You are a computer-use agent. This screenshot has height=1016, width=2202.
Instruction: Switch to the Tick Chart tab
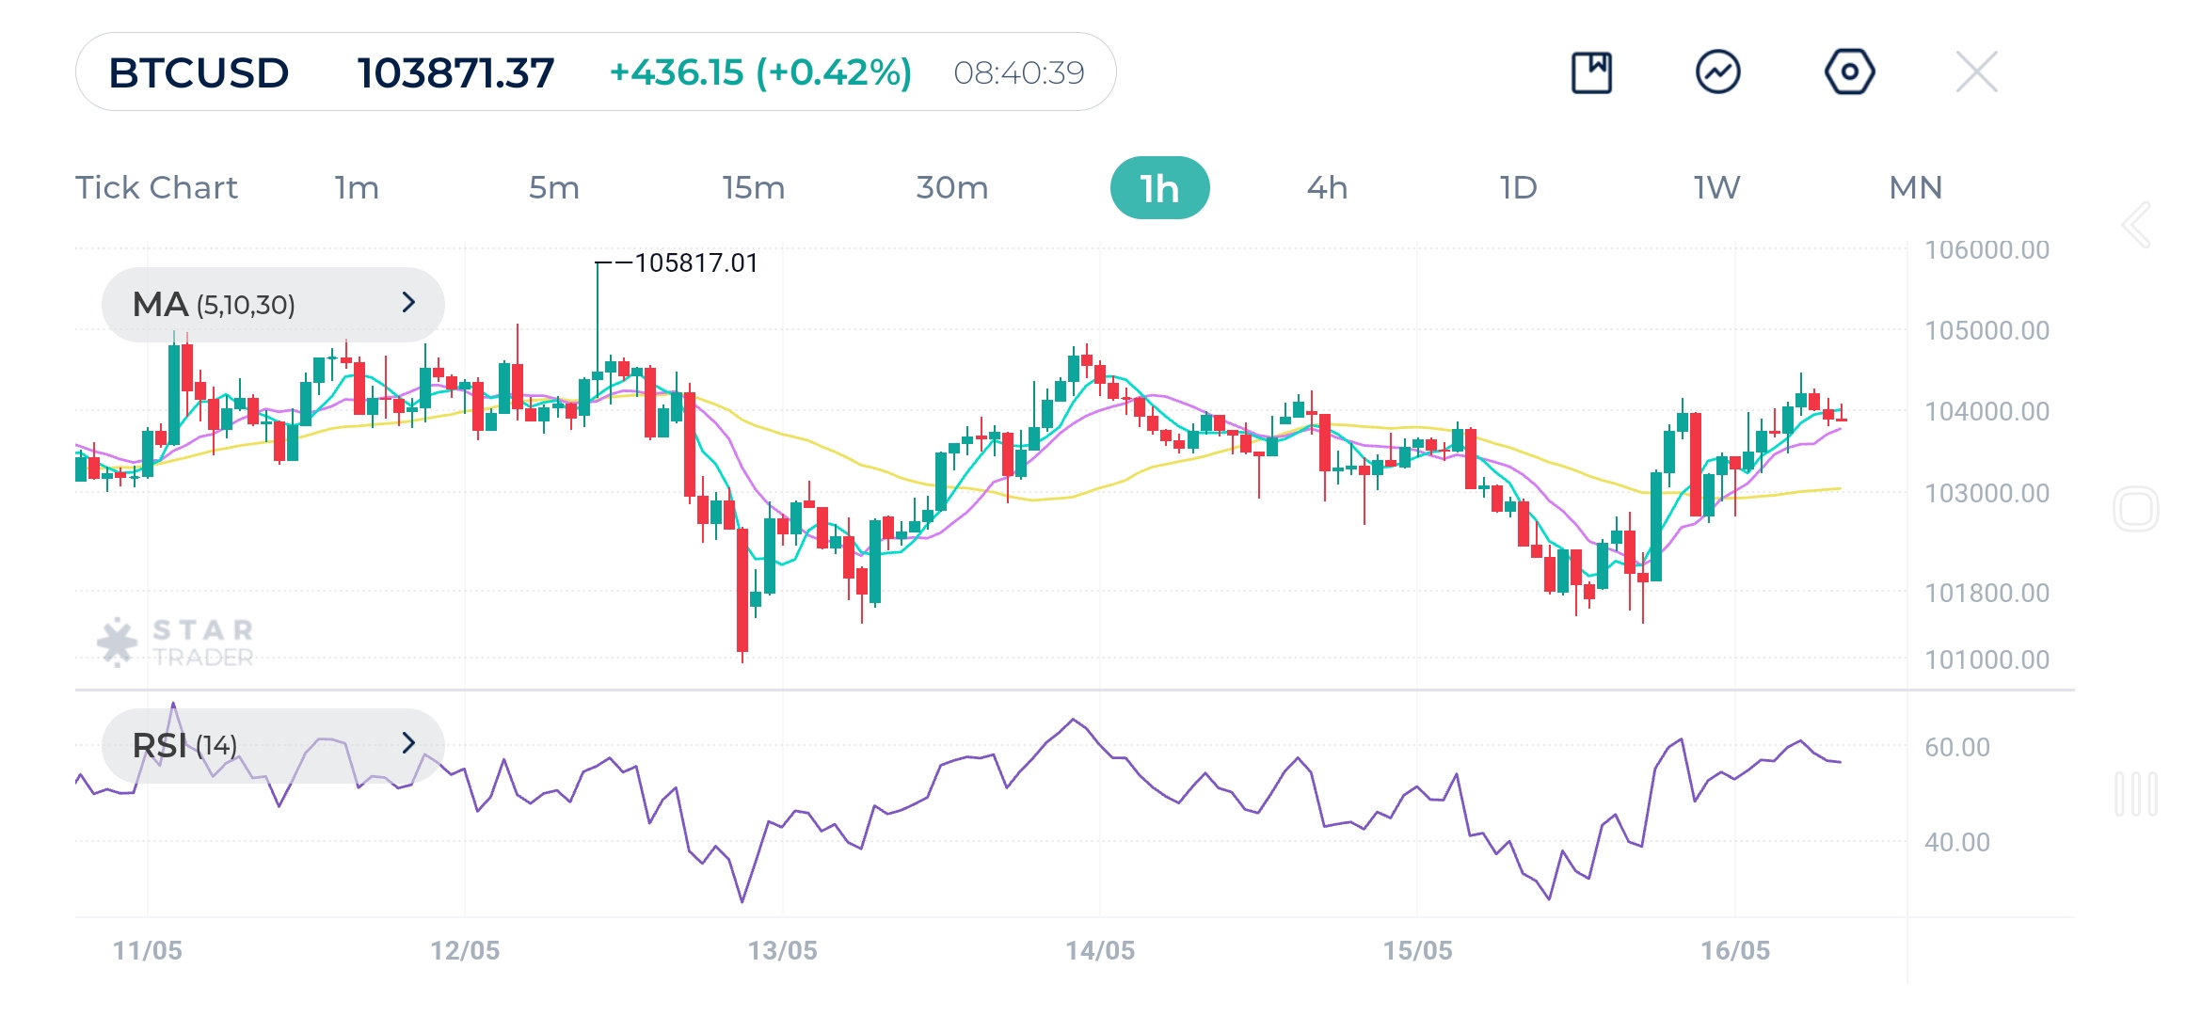[156, 187]
